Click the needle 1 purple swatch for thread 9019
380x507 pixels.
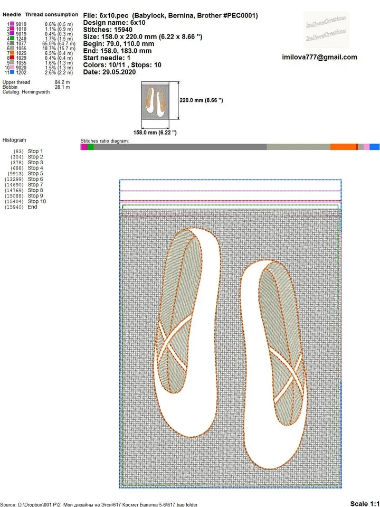click(12, 24)
